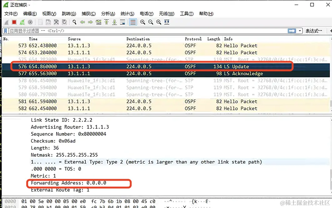The width and height of the screenshot is (332, 208).
Task: Click the open capture file icon
Action: coord(40,22)
